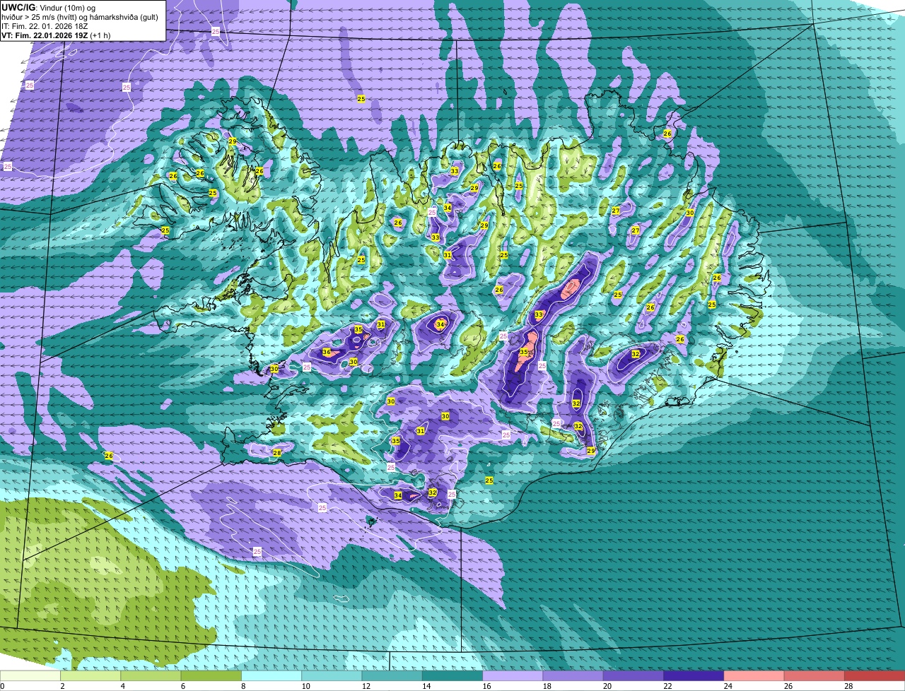The width and height of the screenshot is (905, 691).
Task: Click the 10–12 pale teal legend swatch
Action: [332, 675]
